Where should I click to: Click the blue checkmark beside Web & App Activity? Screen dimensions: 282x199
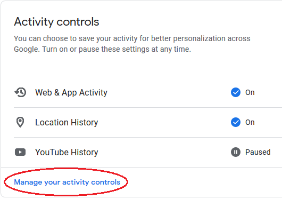(236, 92)
